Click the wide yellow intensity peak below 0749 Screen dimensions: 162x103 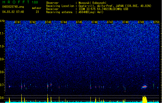(145, 99)
